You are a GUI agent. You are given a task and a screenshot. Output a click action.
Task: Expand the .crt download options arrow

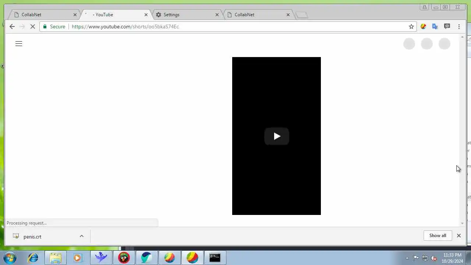(x=82, y=236)
